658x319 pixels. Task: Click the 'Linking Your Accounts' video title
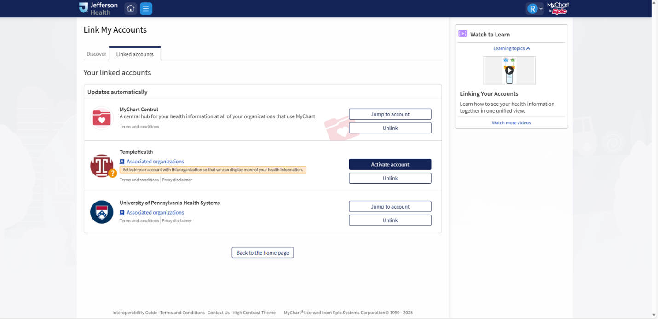tap(489, 94)
